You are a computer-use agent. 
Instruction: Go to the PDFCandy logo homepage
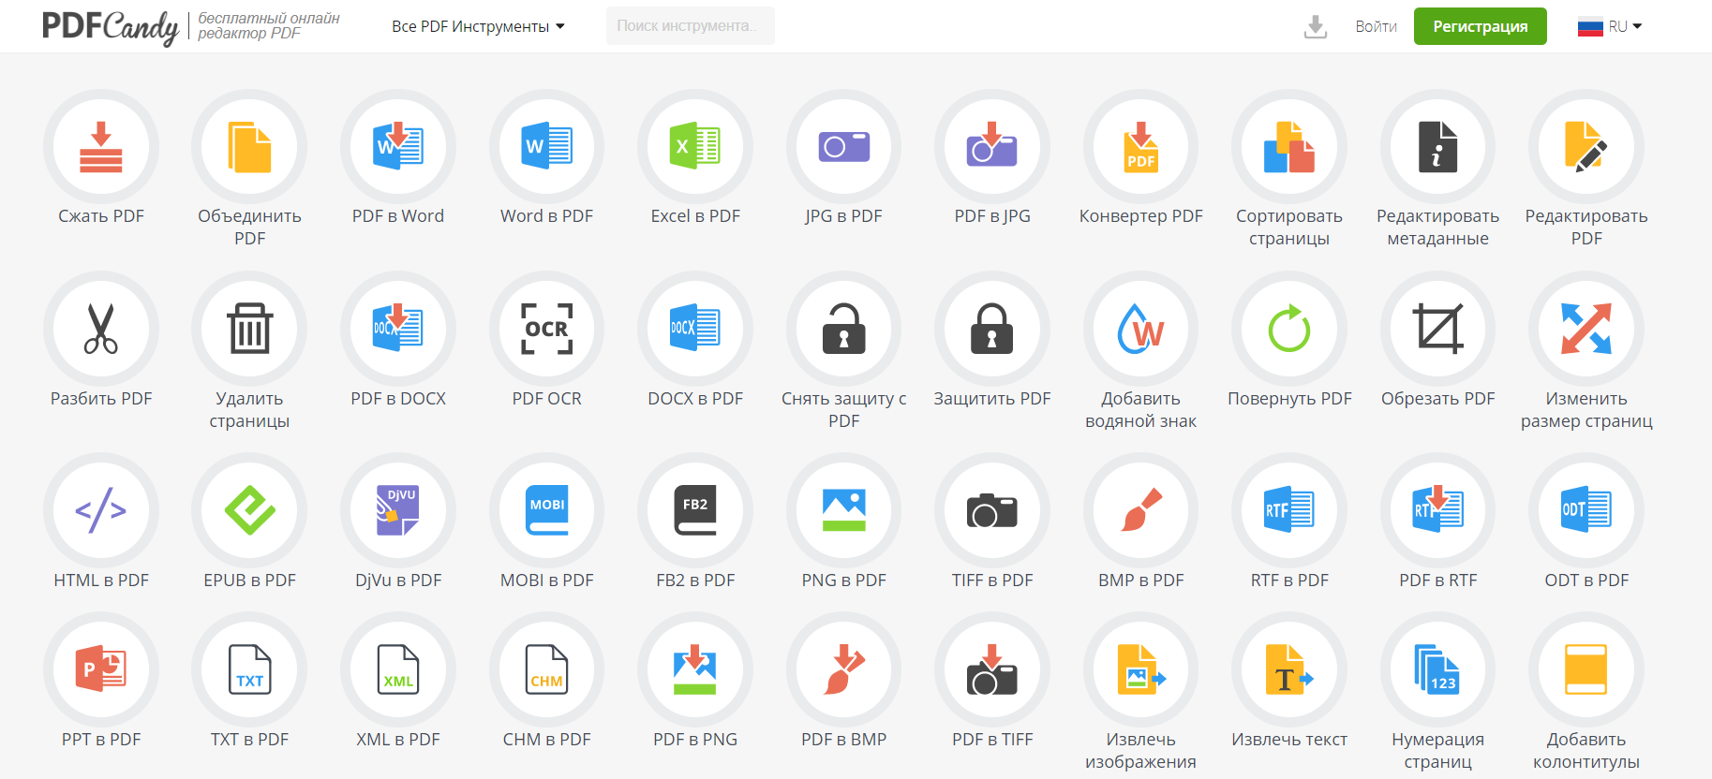point(111,27)
